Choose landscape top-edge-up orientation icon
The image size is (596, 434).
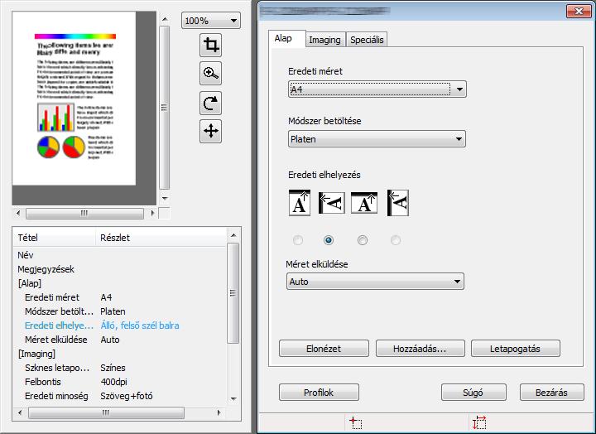tap(364, 203)
